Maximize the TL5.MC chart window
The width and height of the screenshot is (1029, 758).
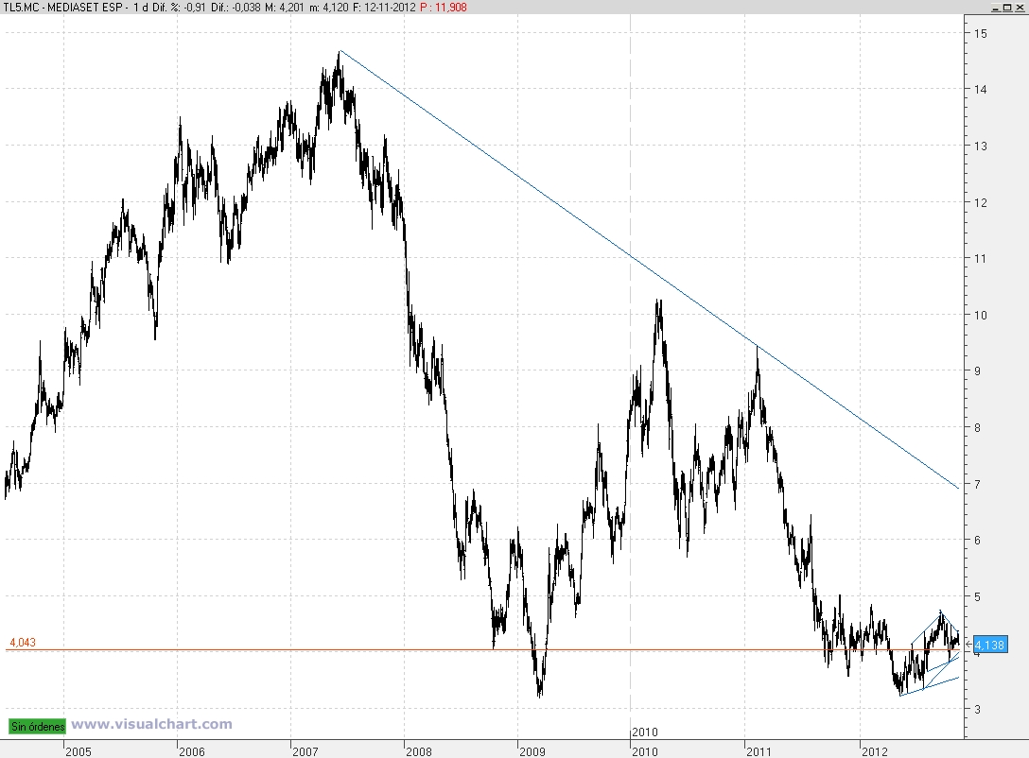(1006, 8)
